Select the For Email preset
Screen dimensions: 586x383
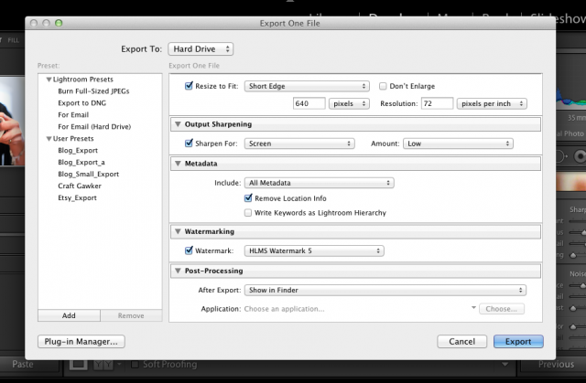click(73, 115)
